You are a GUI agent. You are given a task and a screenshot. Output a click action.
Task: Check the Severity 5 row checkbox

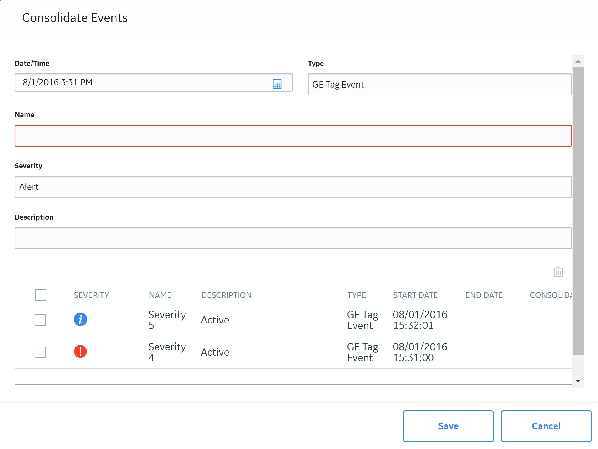(40, 320)
